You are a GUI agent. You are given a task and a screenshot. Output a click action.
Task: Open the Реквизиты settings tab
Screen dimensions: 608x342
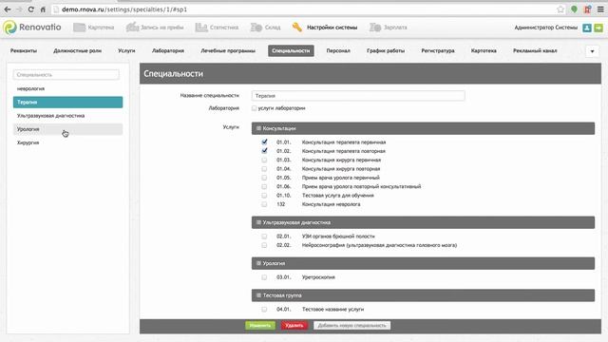[24, 50]
